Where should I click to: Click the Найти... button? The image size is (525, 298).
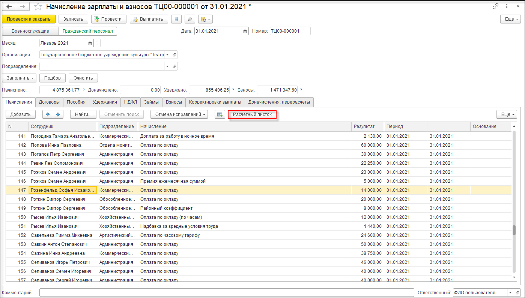[x=83, y=114]
